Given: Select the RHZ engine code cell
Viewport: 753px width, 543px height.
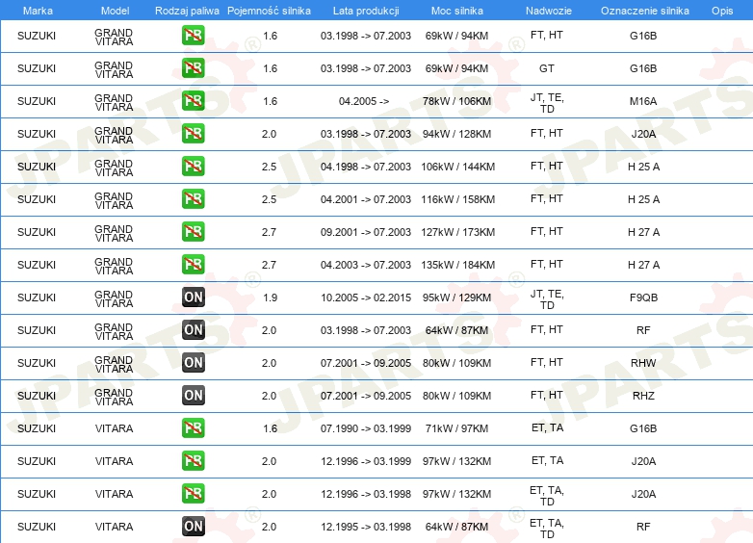Looking at the screenshot, I should pos(643,396).
